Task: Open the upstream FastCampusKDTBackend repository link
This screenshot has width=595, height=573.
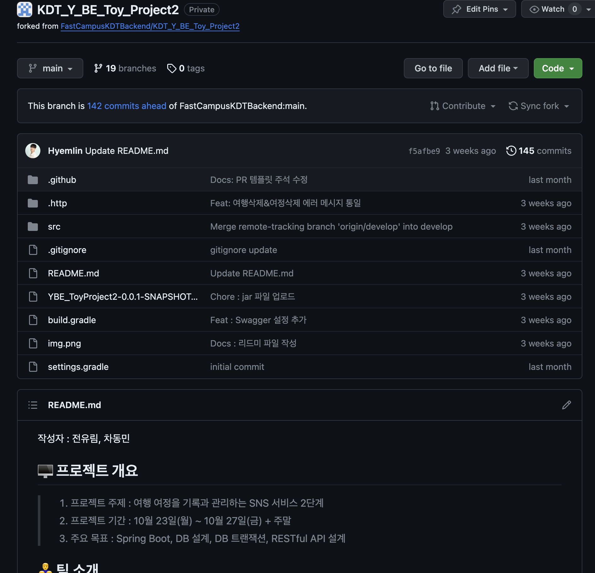Action: 150,26
